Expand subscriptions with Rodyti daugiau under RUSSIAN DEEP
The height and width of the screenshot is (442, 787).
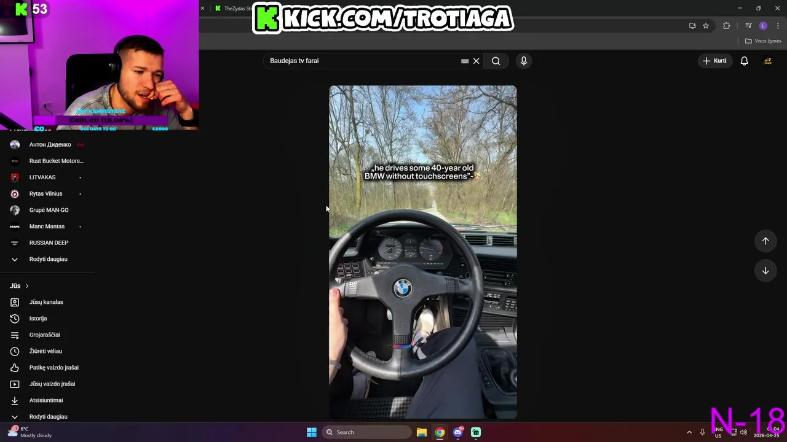pos(48,259)
